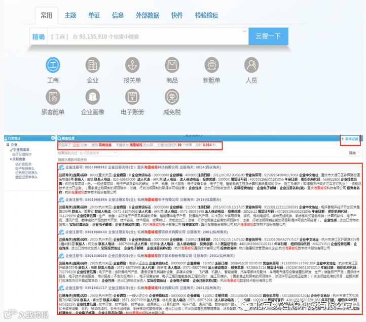The width and height of the screenshot is (366, 322).
Task: Collapse the 分类统计 panel with the arrow icon
Action: 53,138
